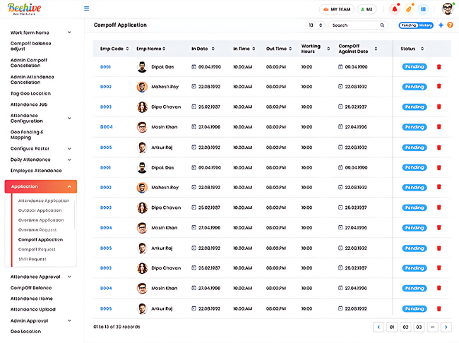Collapse the Application sidebar section

pyautogui.click(x=69, y=186)
